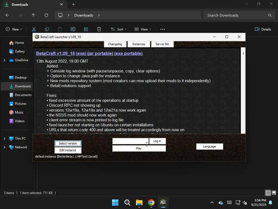Open taskbar Search

click(127, 202)
